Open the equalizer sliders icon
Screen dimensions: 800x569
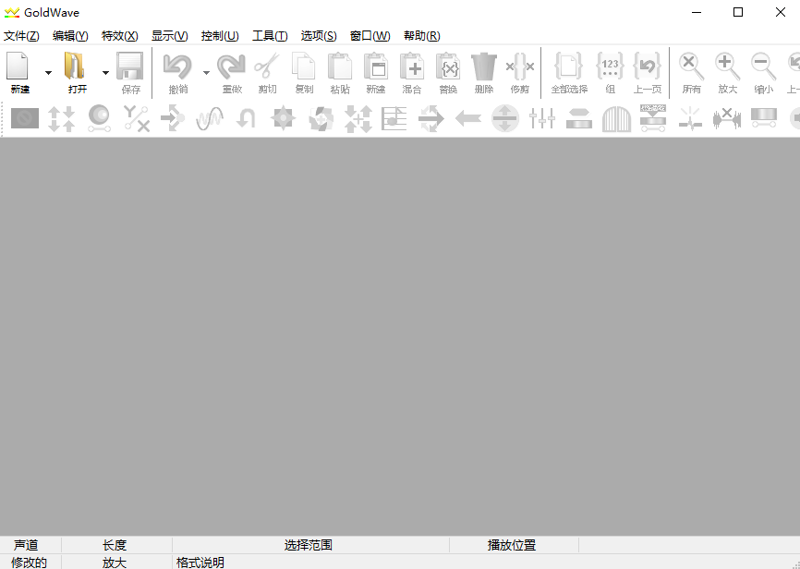[542, 118]
